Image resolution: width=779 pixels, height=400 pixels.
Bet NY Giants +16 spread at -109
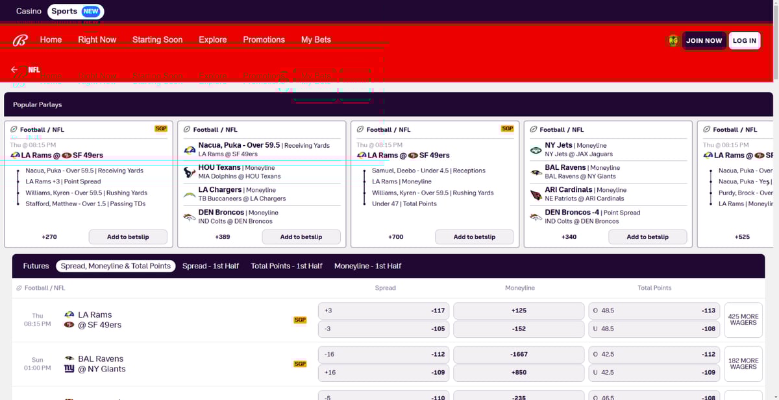pyautogui.click(x=384, y=373)
